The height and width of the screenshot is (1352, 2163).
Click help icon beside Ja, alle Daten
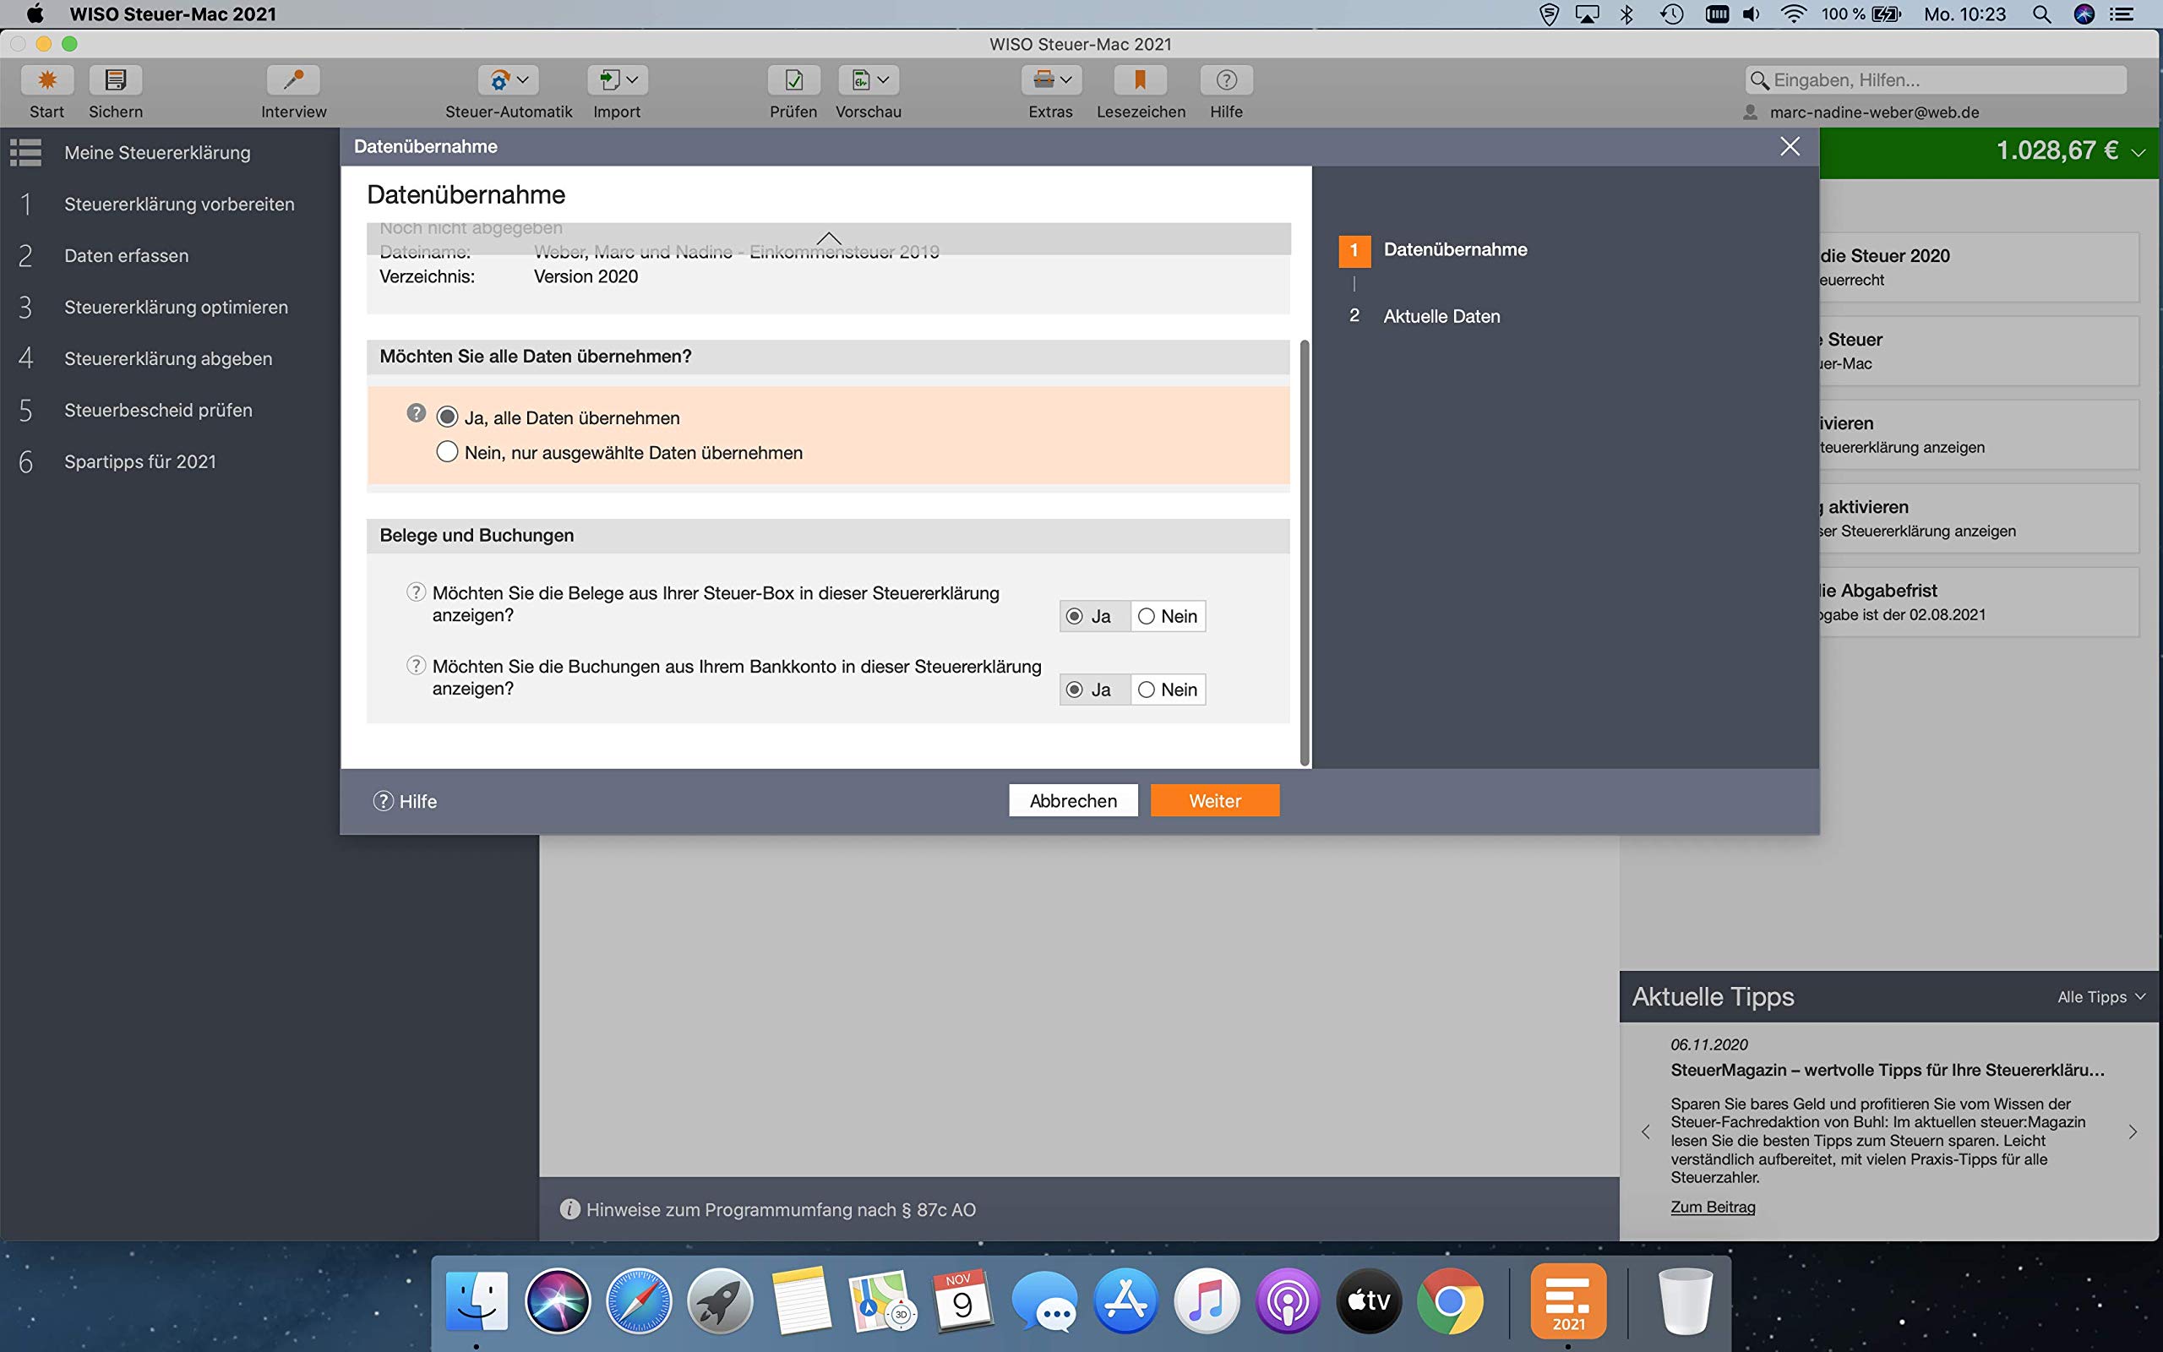[x=417, y=413]
